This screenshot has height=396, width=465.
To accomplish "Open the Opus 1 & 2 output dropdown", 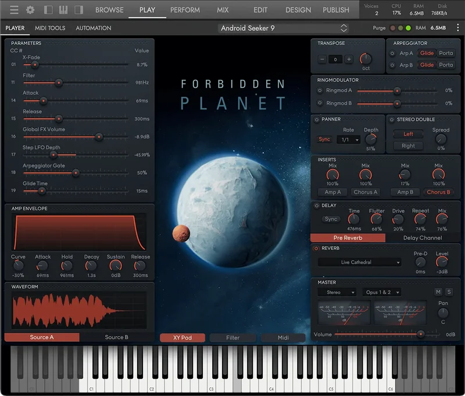I will (382, 292).
